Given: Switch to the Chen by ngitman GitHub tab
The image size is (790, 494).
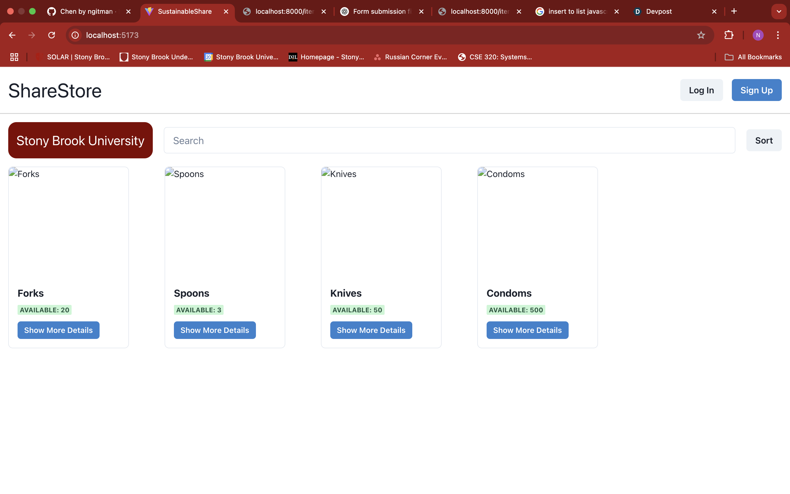Looking at the screenshot, I should pos(86,12).
